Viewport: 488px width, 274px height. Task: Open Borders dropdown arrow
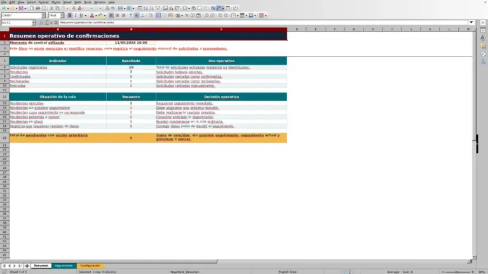(x=238, y=15)
